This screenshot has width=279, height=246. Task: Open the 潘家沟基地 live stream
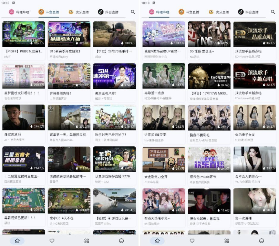pyautogui.click(x=23, y=118)
